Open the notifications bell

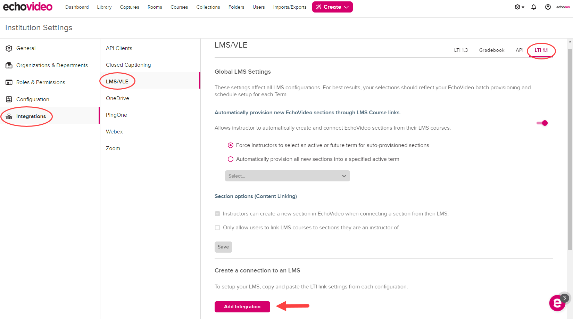click(x=534, y=7)
